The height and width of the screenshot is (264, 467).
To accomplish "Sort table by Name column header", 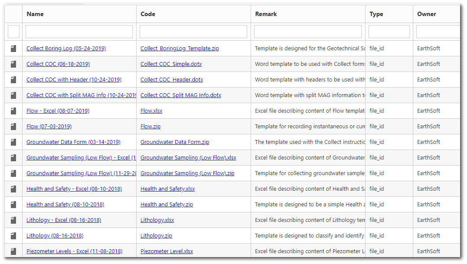I will coord(35,14).
